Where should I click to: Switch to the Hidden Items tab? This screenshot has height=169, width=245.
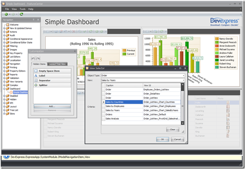pos(39,64)
